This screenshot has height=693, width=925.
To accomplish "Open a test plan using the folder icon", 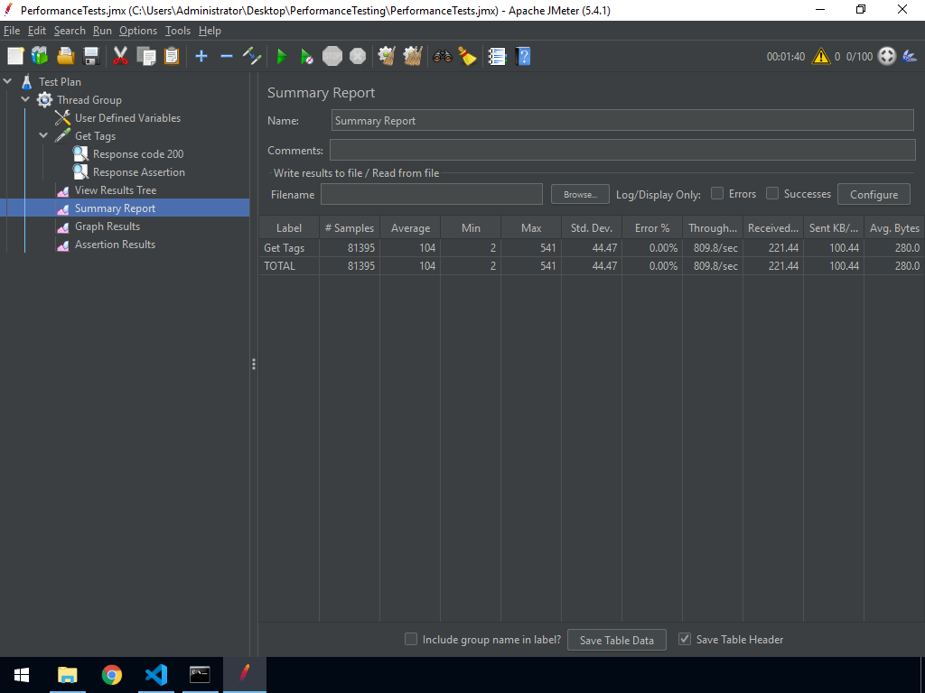I will (x=65, y=56).
